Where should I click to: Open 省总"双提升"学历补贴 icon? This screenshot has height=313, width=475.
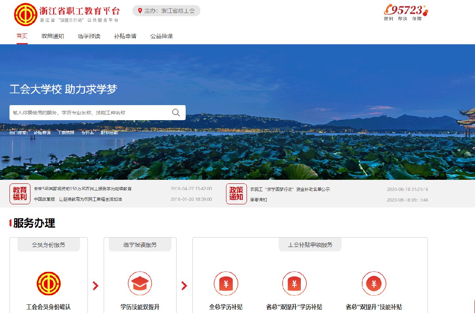tap(294, 283)
